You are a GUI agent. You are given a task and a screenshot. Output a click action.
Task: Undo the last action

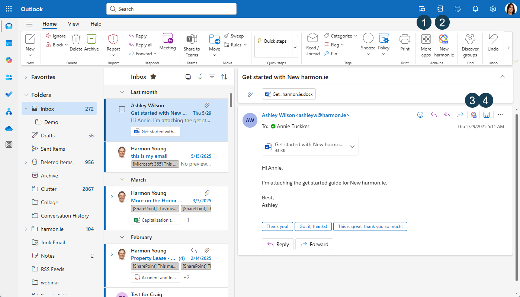click(493, 42)
